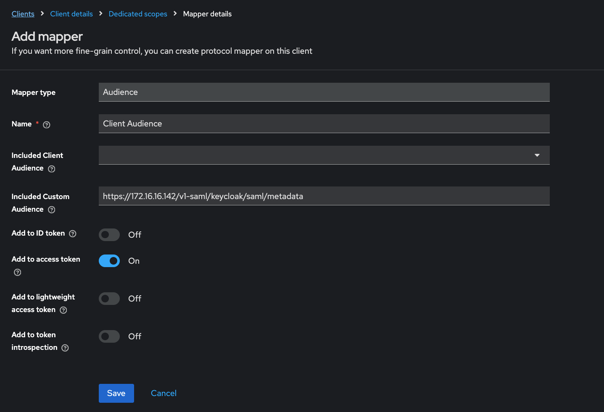Click help icon next to Name label
This screenshot has width=604, height=412.
47,125
